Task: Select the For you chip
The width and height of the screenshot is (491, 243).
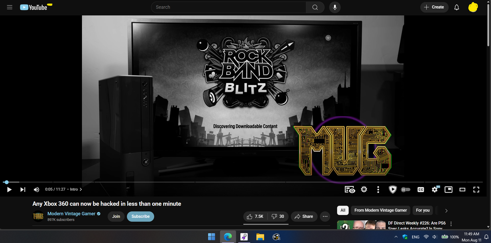Action: [423, 210]
